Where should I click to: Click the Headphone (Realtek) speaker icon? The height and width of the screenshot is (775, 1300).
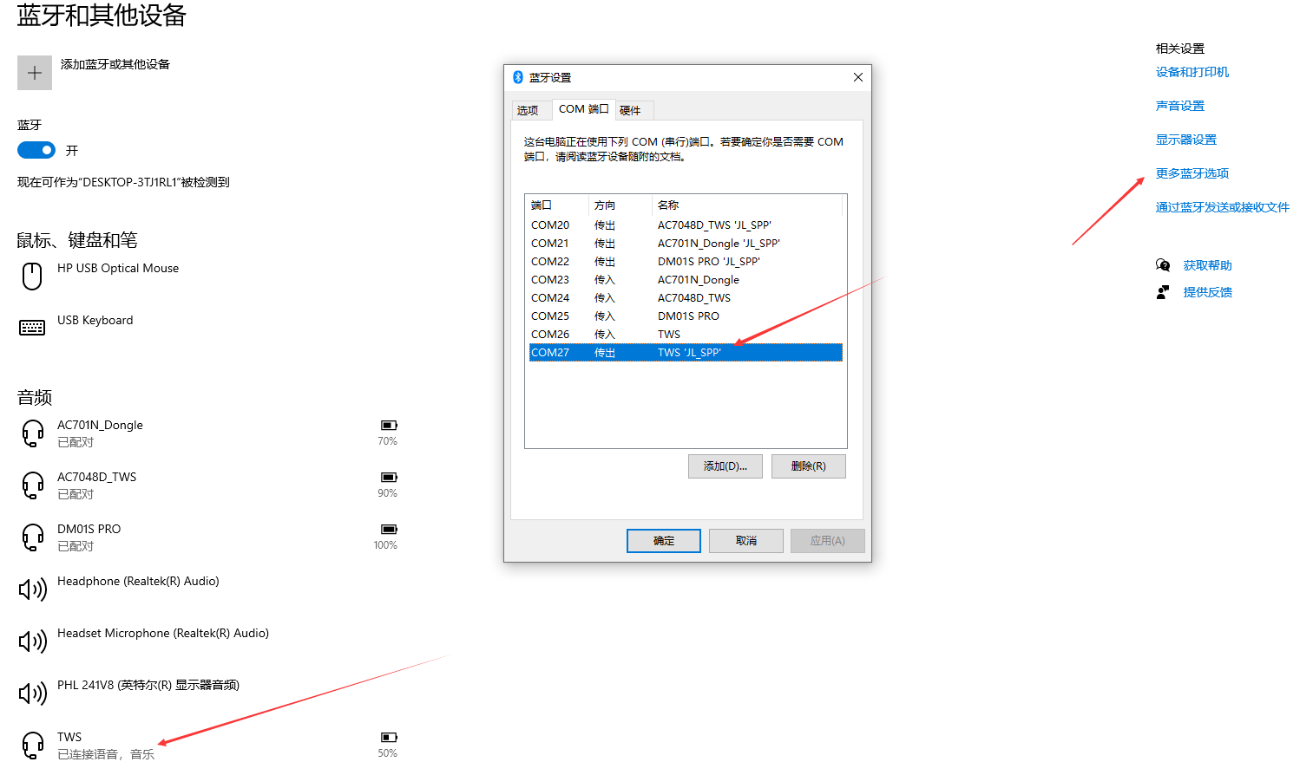(x=33, y=589)
